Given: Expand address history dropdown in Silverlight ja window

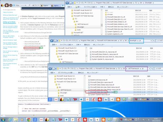Looking at the screenshot, I should (151, 41).
